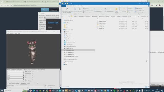Click Invert selection in Explorer ribbon

tap(140, 12)
